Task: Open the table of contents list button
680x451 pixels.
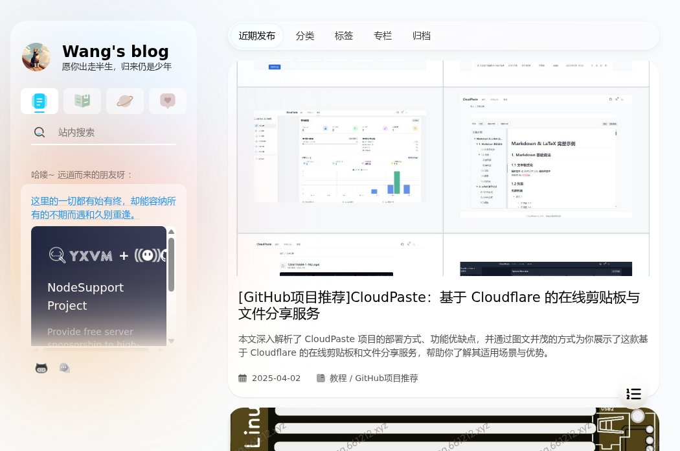Action: coord(633,394)
